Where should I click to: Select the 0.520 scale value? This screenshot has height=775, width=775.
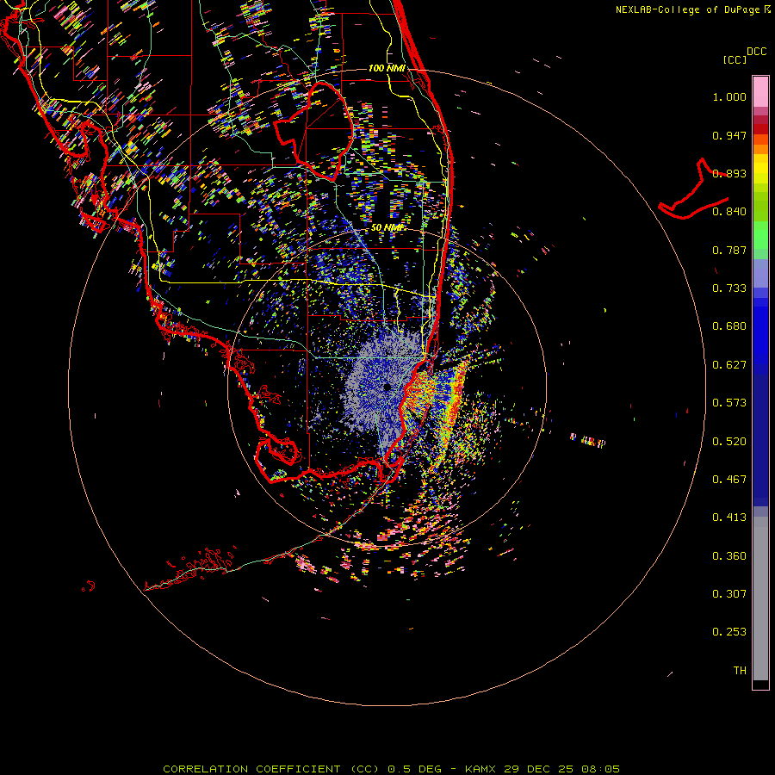pyautogui.click(x=729, y=442)
